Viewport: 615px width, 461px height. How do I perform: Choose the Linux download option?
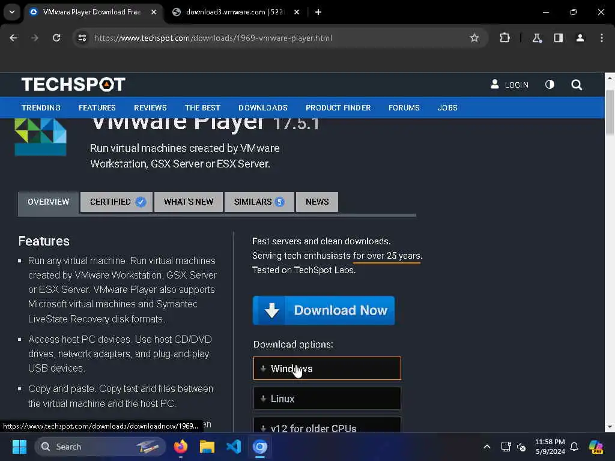327,399
